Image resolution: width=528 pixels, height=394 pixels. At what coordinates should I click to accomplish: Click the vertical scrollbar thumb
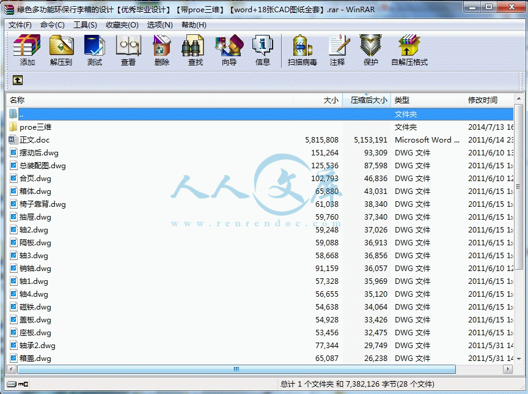click(519, 187)
